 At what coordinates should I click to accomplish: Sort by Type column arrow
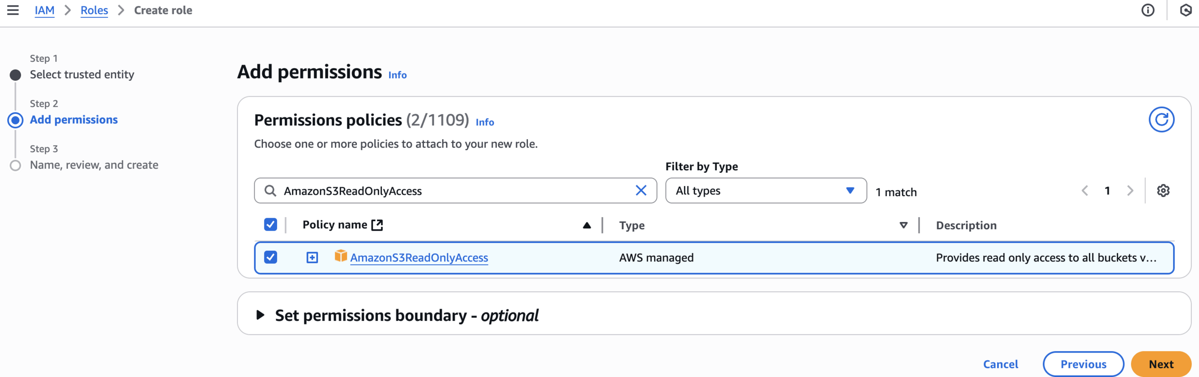903,225
